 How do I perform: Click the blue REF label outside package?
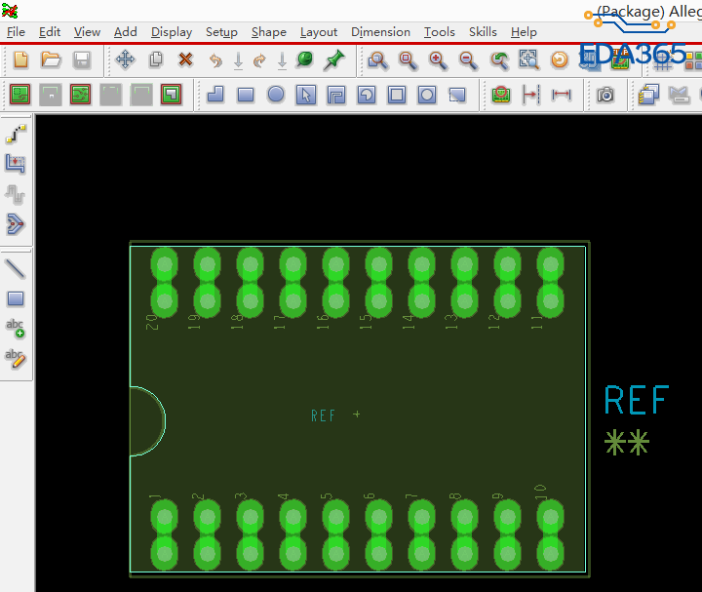636,400
